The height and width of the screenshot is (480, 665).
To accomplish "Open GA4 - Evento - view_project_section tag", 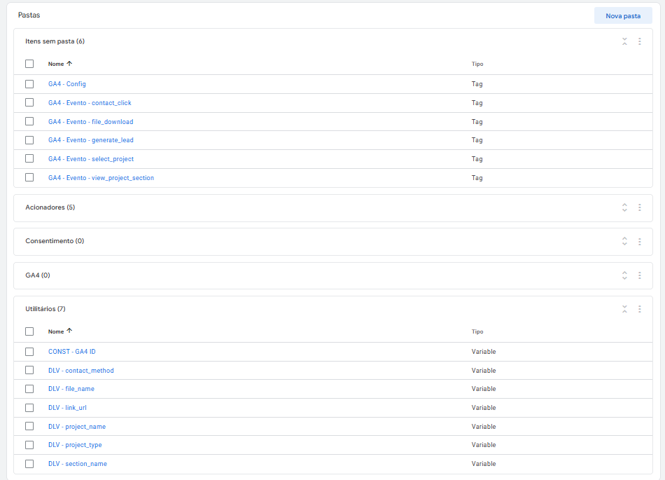I will (101, 178).
